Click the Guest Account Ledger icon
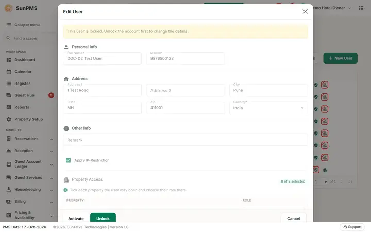371x232 pixels. tap(9, 164)
